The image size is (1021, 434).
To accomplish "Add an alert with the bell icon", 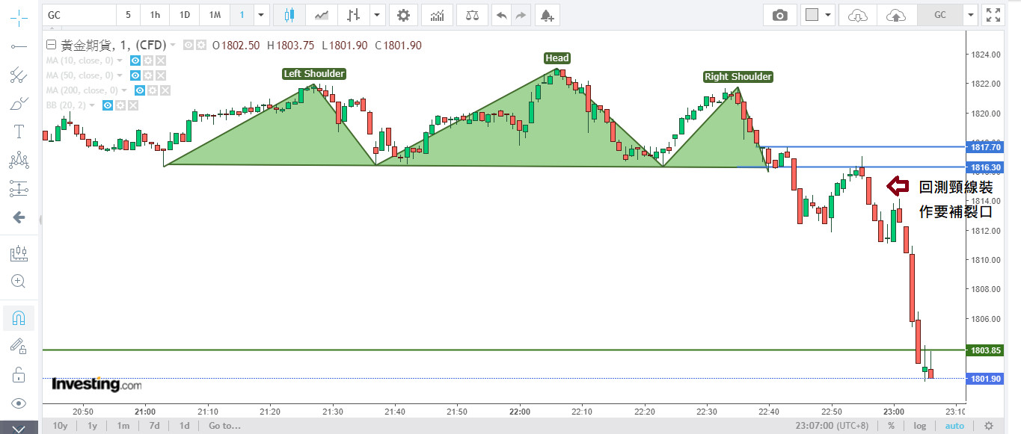I will tap(547, 15).
